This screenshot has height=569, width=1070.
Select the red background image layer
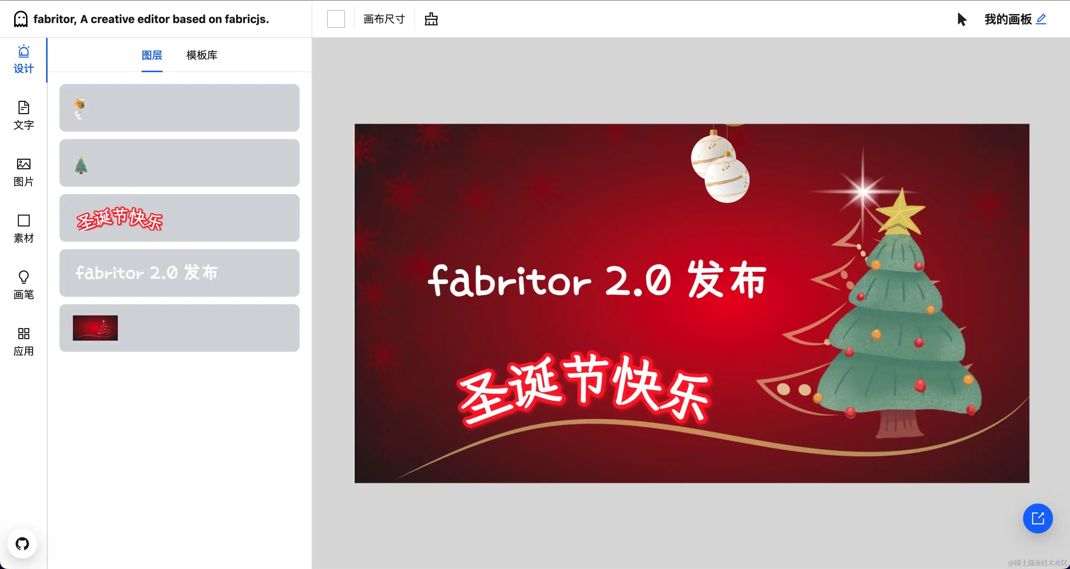[179, 328]
